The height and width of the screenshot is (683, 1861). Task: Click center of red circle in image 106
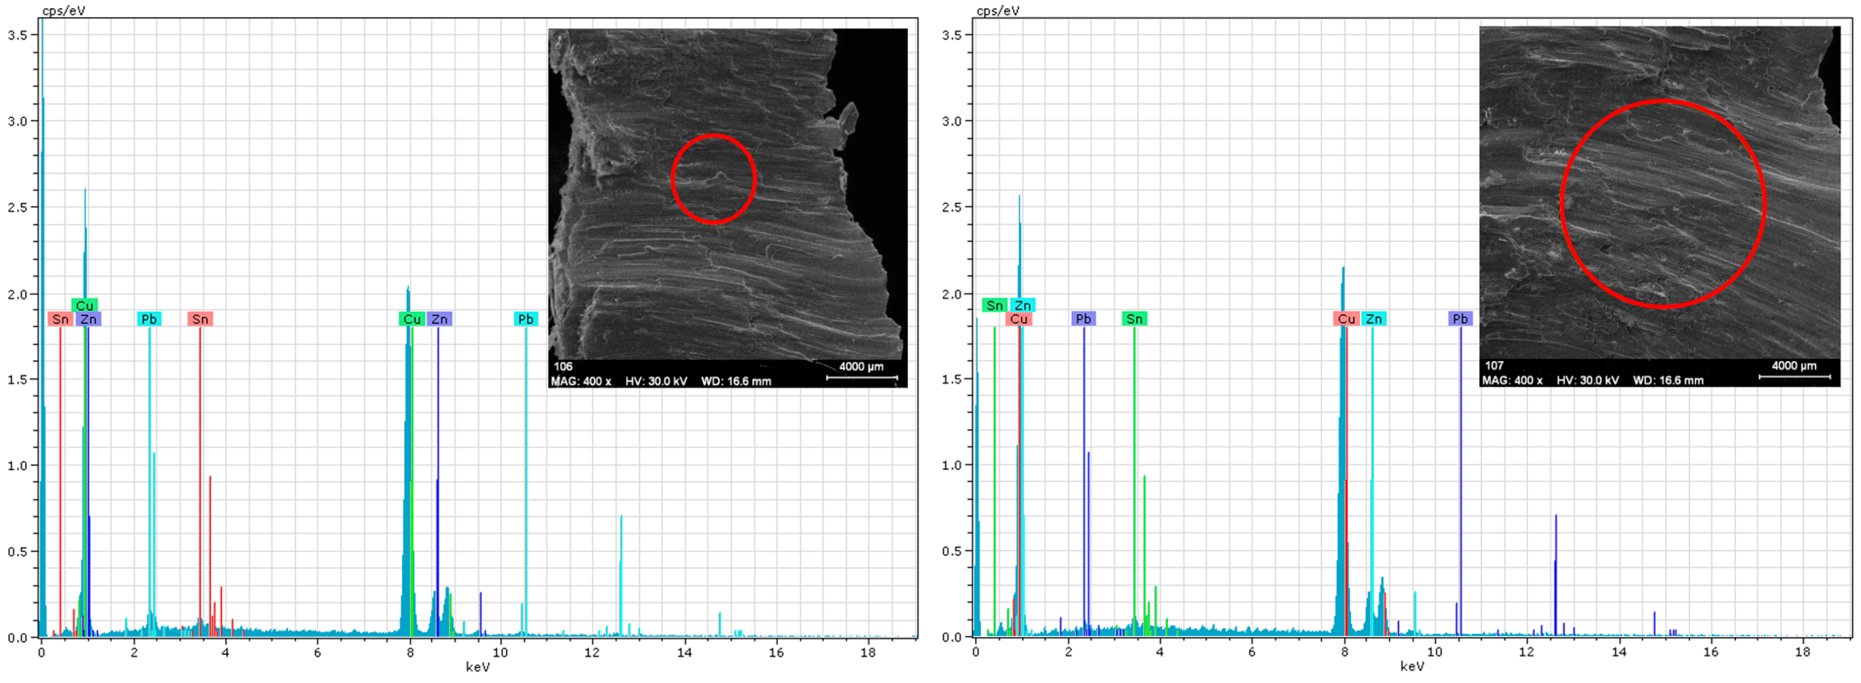coord(714,179)
